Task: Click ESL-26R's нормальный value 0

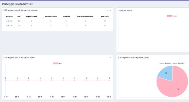Action: [x=32, y=21]
